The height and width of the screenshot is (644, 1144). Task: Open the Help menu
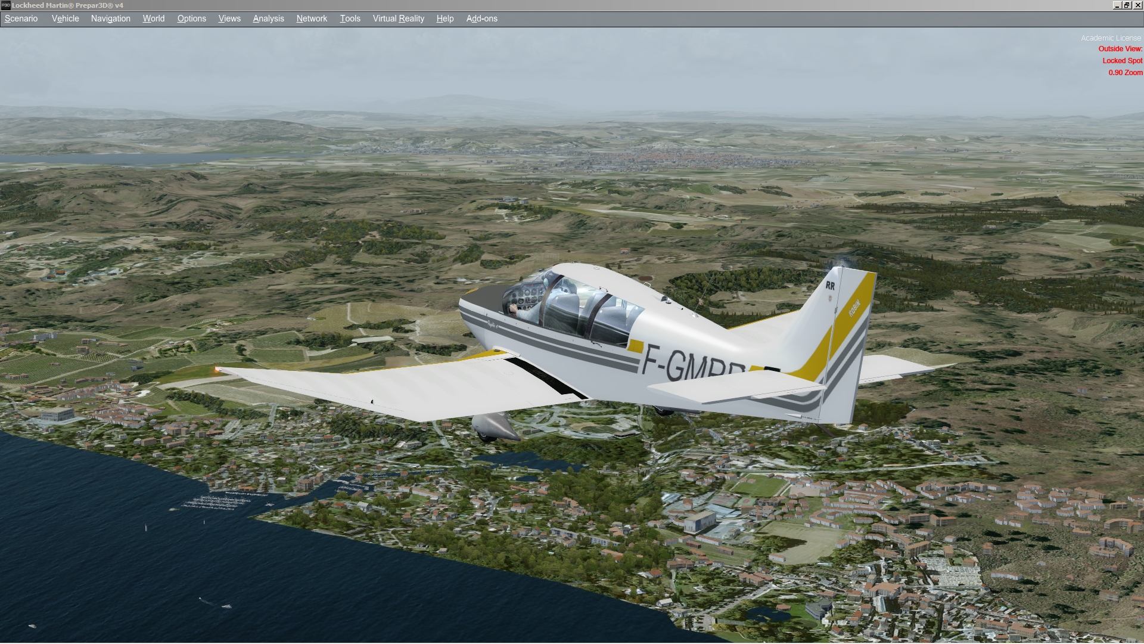445,18
